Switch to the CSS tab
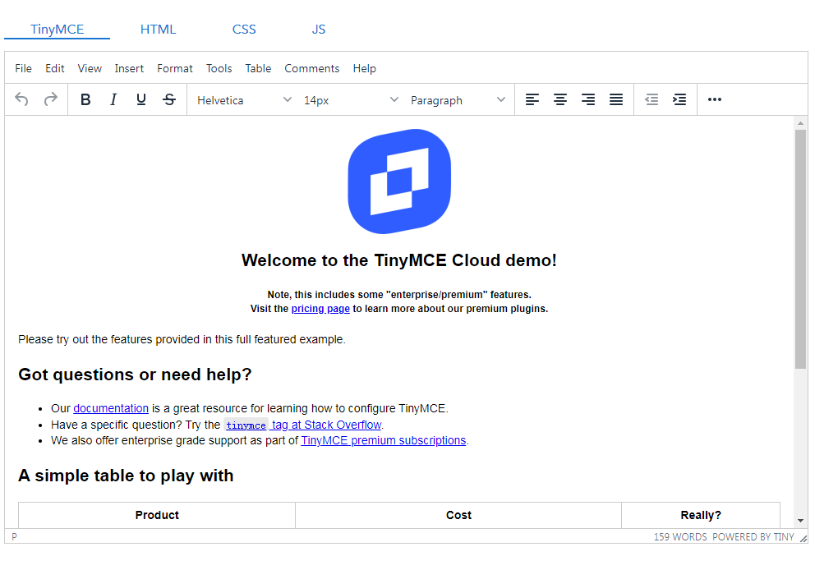Screen dimensions: 815x570 (244, 29)
